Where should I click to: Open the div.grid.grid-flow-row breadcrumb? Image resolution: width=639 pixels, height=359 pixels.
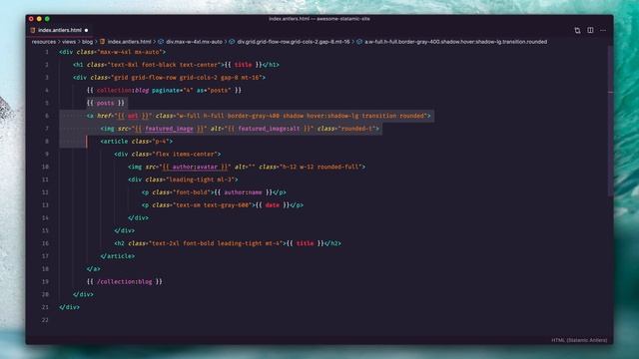pos(294,42)
